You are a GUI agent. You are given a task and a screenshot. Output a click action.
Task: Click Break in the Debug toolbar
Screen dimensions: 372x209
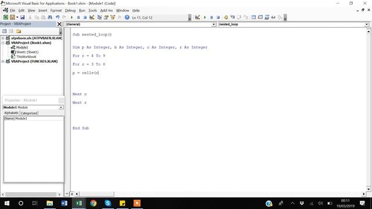(212, 17)
